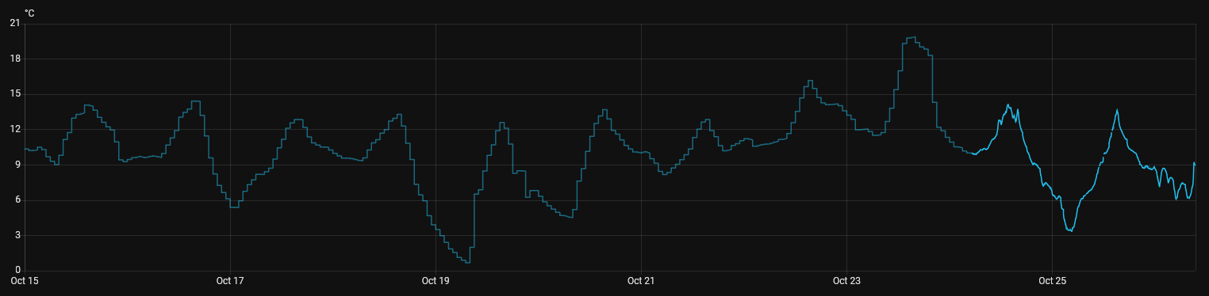Click the peak just before Oct 17
1209x296 pixels.
pos(195,101)
